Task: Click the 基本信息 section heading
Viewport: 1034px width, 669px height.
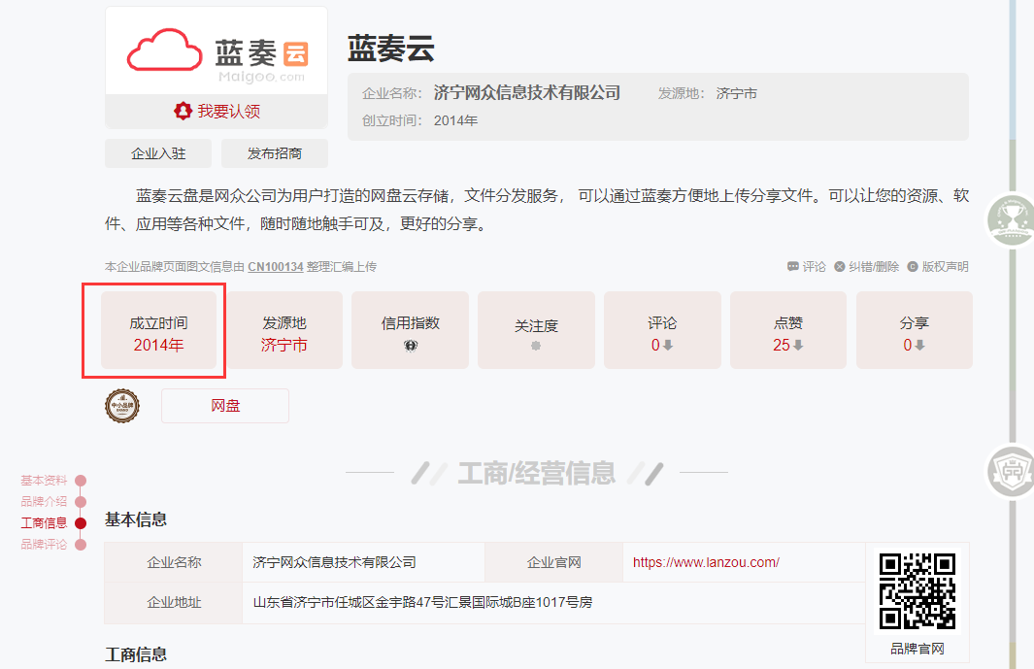Action: 136,519
